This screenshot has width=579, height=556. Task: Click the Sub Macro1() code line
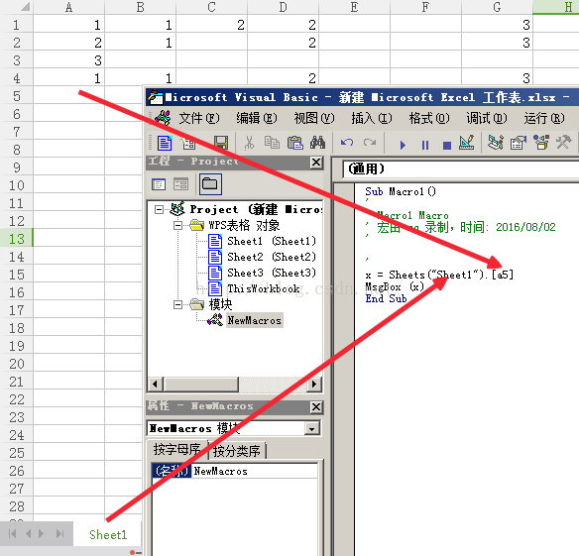tap(401, 191)
